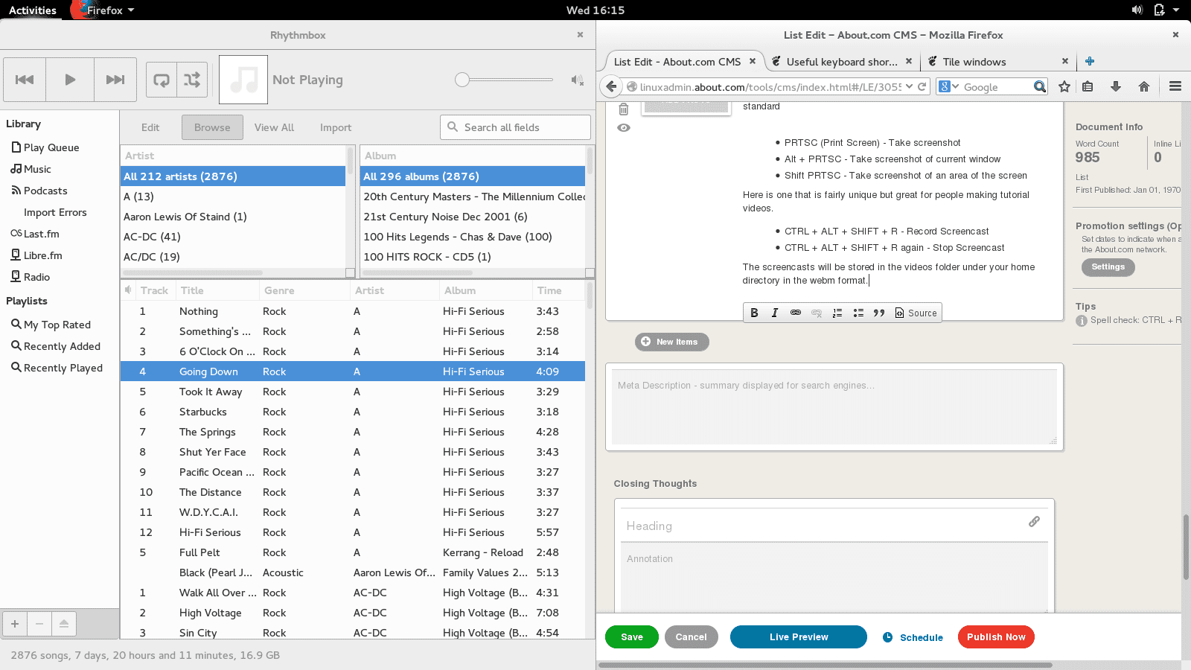
Task: Bookmark this page with star icon
Action: click(x=1064, y=86)
